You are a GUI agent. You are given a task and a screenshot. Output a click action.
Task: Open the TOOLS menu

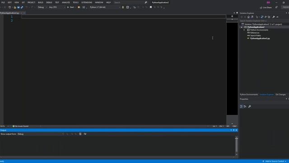pyautogui.click(x=75, y=2)
